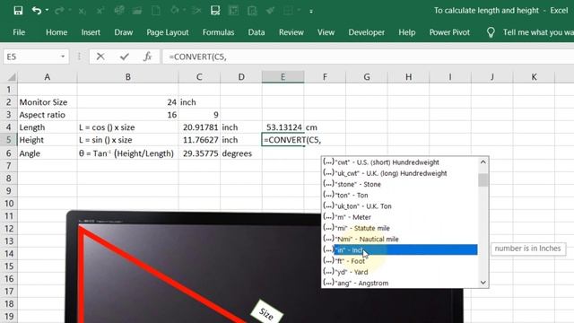
Task: Click cell 'L = cos () x size'
Action: point(127,127)
